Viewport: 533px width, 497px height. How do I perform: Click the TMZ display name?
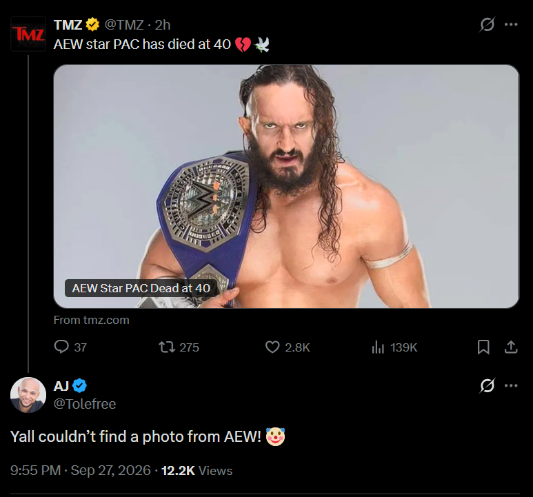click(68, 25)
